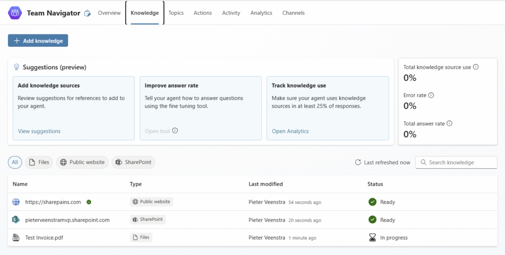Select the Knowledge tab
This screenshot has height=255, width=505.
[x=144, y=13]
